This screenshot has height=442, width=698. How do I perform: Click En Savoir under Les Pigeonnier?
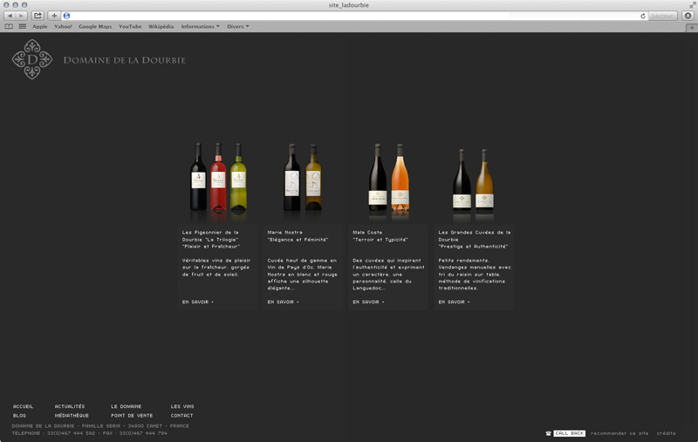point(198,302)
